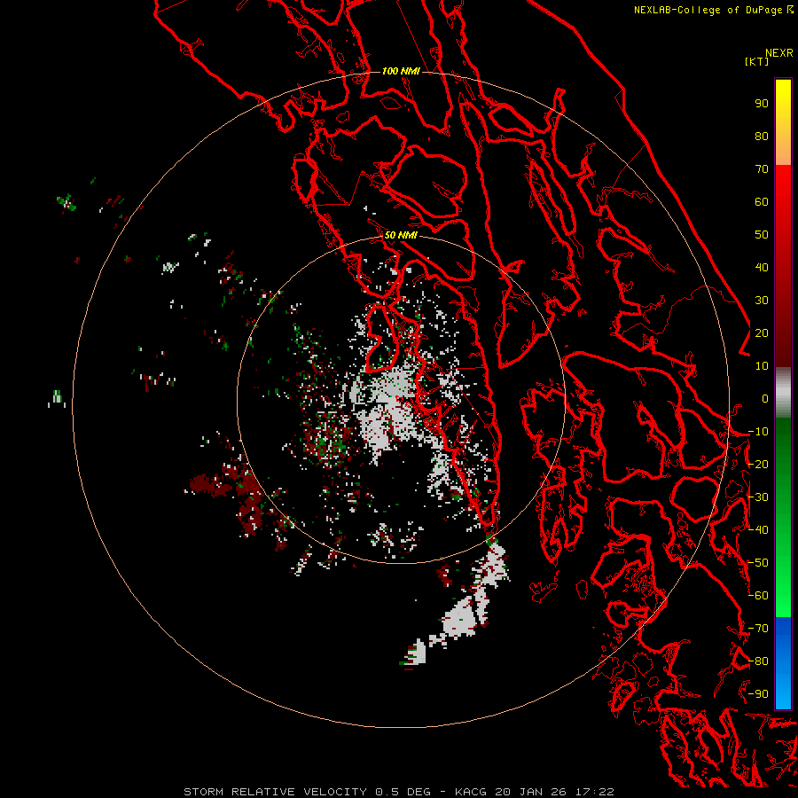Click the positive 90 value on velocity scale
798x798 pixels.
point(762,104)
